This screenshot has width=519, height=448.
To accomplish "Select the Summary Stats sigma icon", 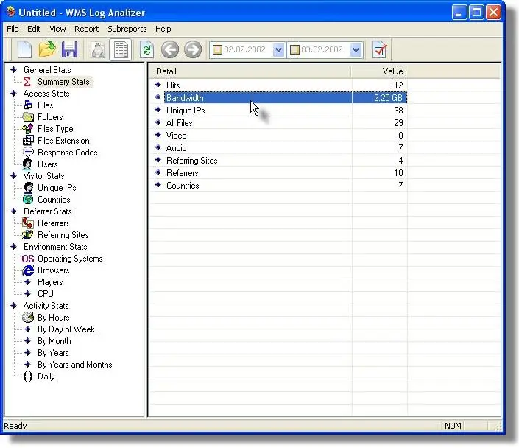I will click(x=27, y=82).
